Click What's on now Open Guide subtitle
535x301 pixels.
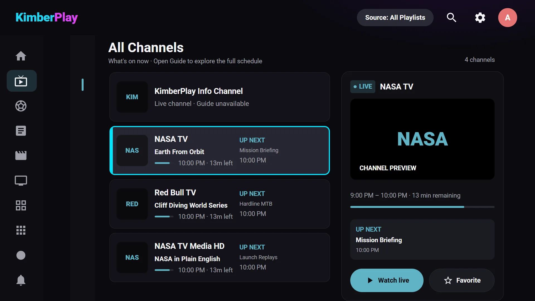(185, 61)
